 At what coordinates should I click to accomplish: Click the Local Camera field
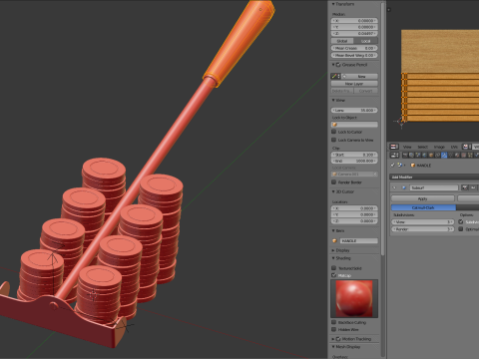(x=354, y=175)
